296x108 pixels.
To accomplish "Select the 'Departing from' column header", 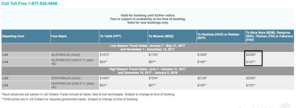I will tap(26, 36).
